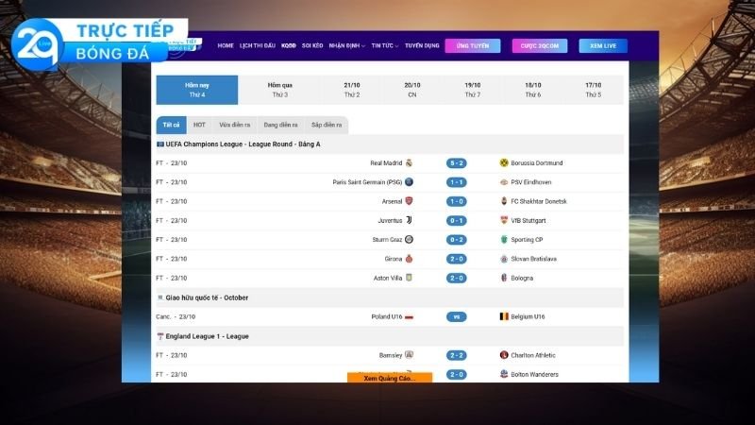755x425 pixels.
Task: Select the Hôm nay Thứ 4 date tab
Action: [x=197, y=90]
